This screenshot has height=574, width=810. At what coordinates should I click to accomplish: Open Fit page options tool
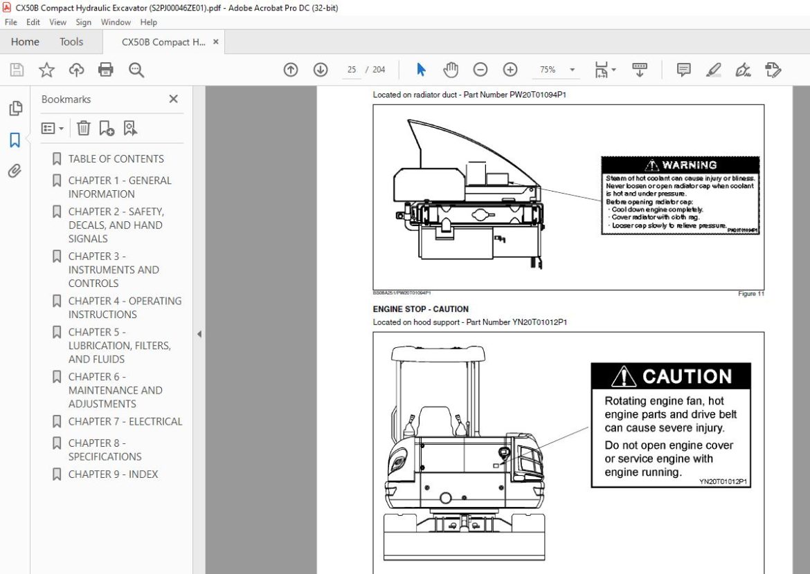click(602, 70)
